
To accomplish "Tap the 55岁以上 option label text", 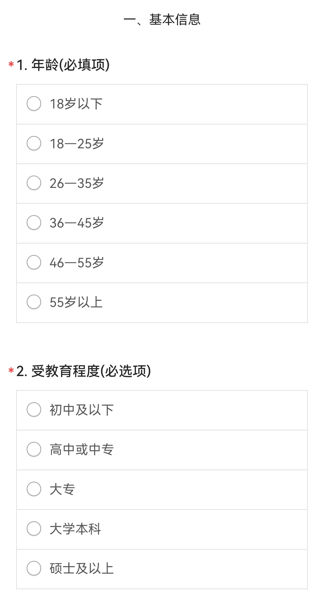I will coord(76,302).
